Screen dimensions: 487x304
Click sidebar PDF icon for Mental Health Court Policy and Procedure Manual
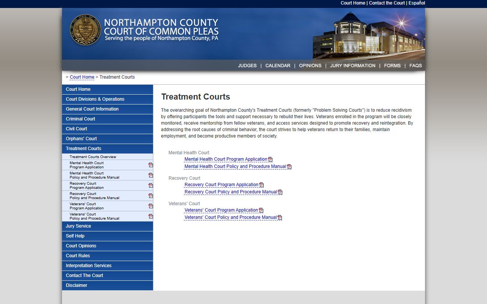click(x=151, y=175)
